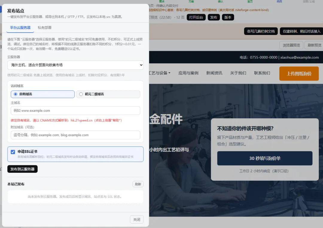The width and height of the screenshot is (323, 228).
Task: Click the 打开后台 button in the background page
Action: pyautogui.click(x=196, y=17)
